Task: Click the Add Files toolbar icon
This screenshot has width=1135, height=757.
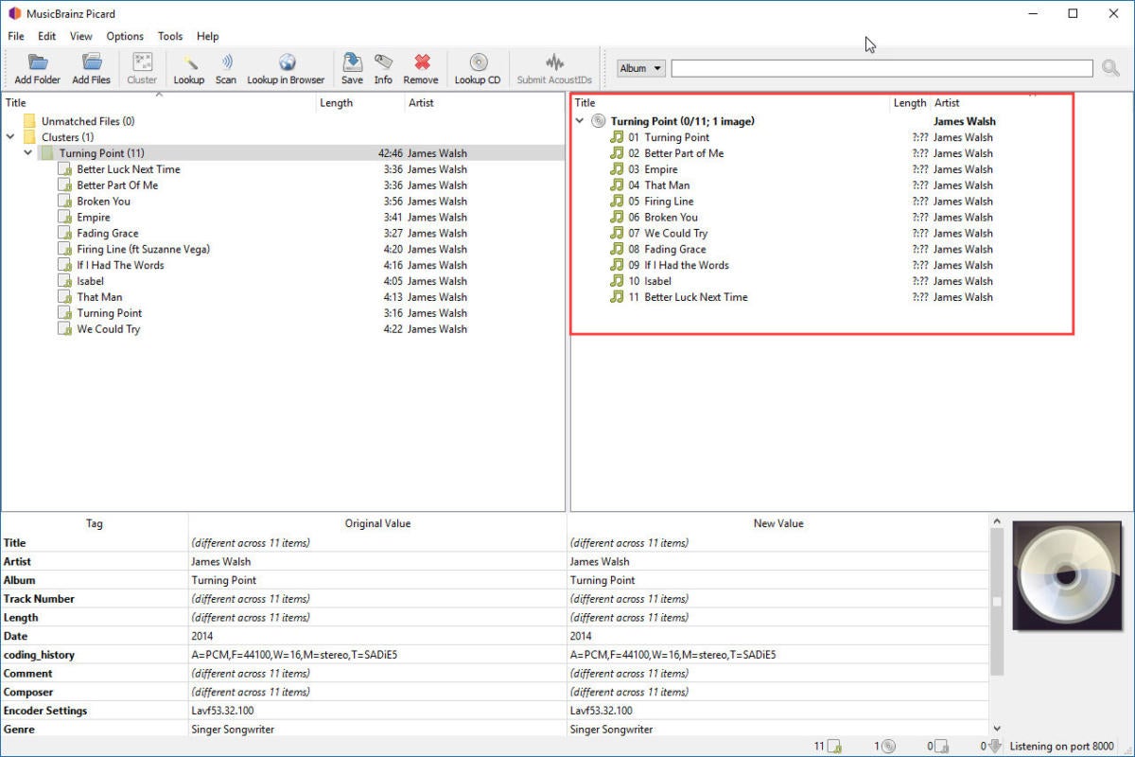Action: 91,62
